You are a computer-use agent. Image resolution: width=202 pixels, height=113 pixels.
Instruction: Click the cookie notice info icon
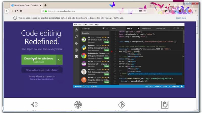click(15, 18)
